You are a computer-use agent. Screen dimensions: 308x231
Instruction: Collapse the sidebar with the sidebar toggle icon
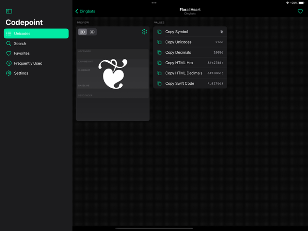[x=9, y=11]
